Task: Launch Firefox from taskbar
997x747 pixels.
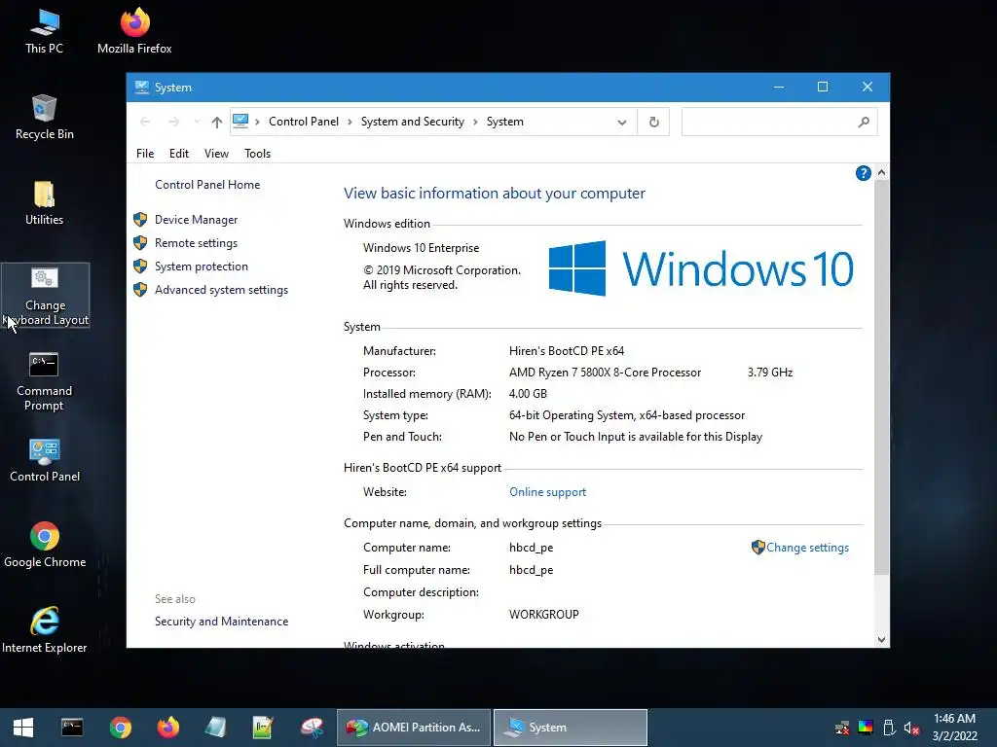Action: point(167,728)
